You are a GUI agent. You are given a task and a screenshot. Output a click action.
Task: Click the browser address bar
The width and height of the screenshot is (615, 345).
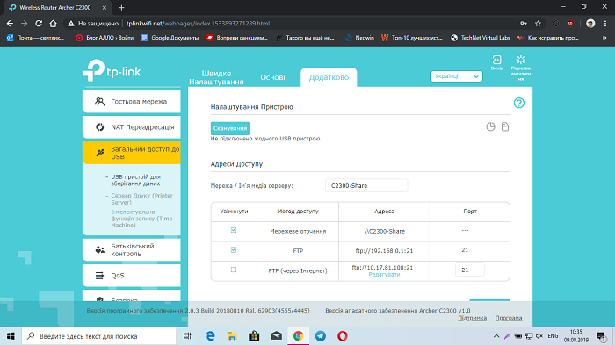290,24
